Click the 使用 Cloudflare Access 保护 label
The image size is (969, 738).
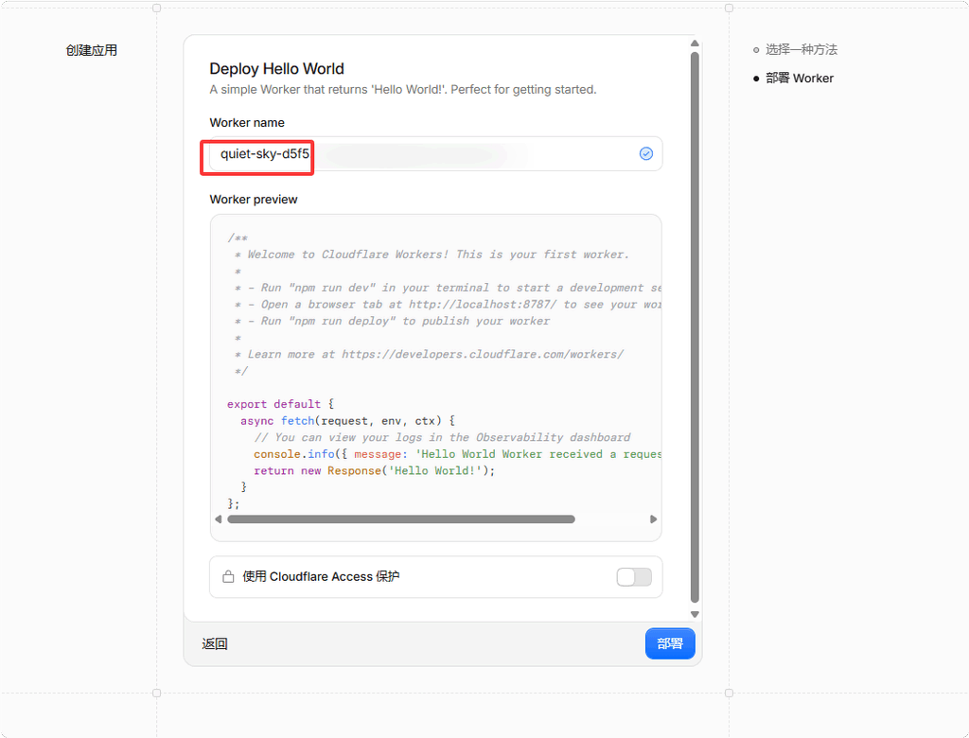pos(321,576)
